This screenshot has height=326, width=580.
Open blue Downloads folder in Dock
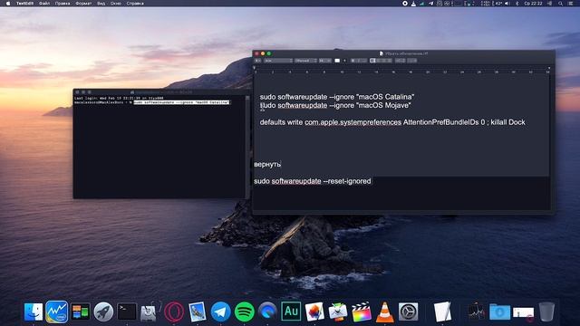click(x=499, y=312)
